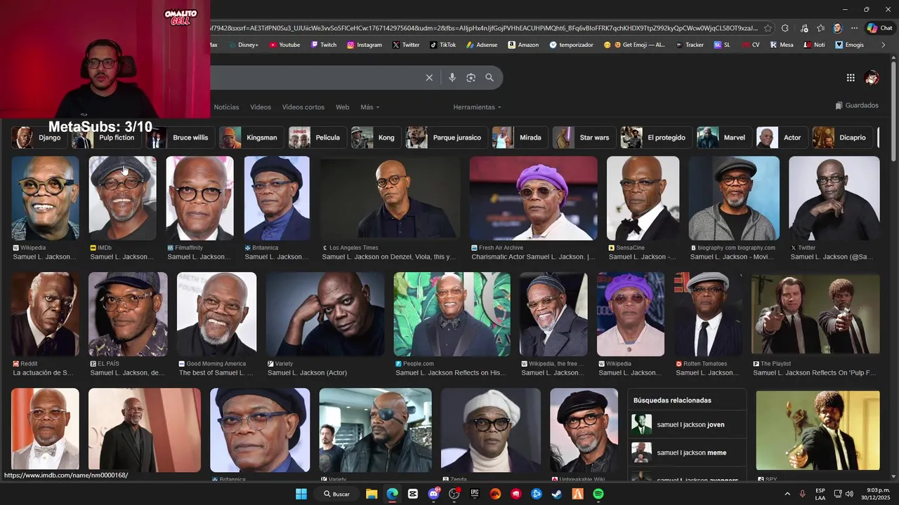This screenshot has height=505, width=899.
Task: Switch to the Web tab
Action: click(342, 107)
